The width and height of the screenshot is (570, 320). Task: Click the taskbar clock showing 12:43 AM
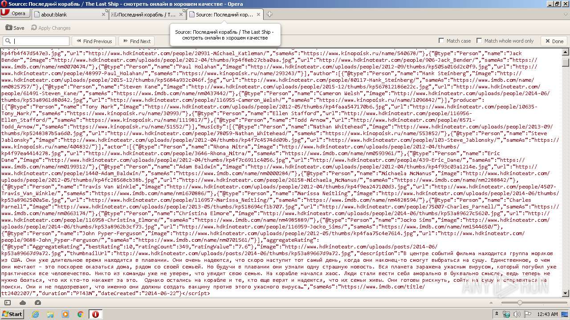coord(547,314)
